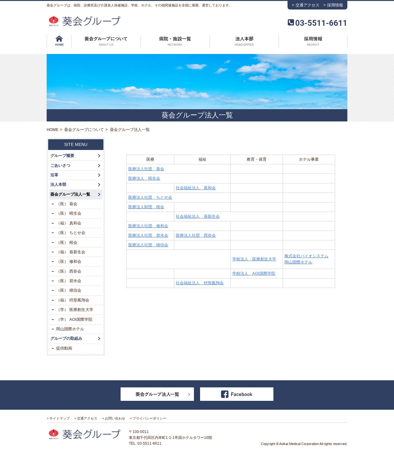This screenshot has width=394, height=464.
Task: Open 葵会グループについて navigation menu
Action: 106,41
